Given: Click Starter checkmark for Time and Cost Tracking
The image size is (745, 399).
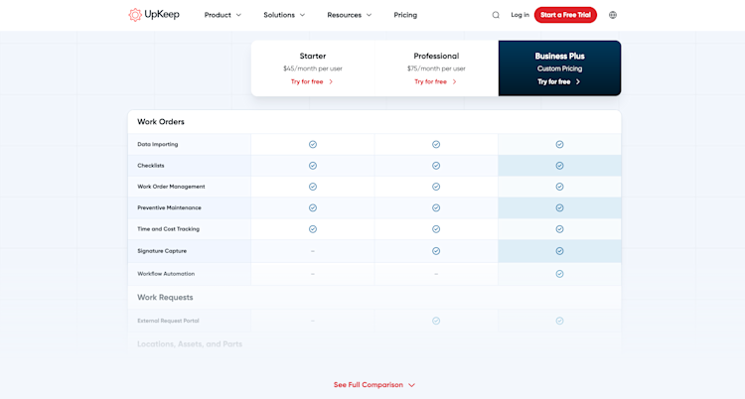Looking at the screenshot, I should click(313, 229).
